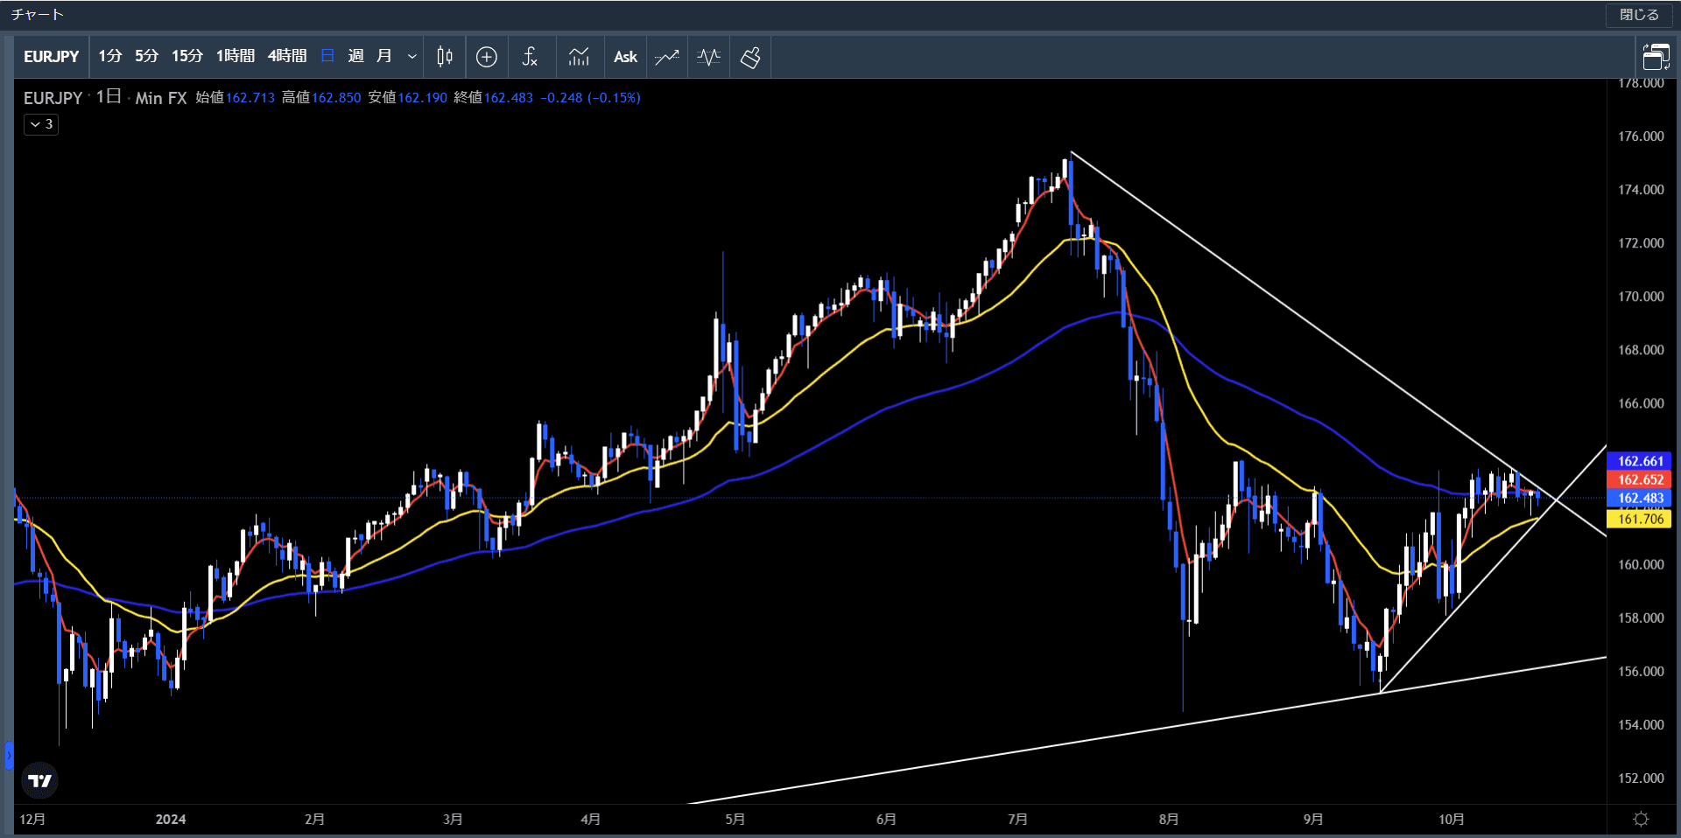Open the timeframe dropdown arrow
This screenshot has height=838, width=1681.
412,57
